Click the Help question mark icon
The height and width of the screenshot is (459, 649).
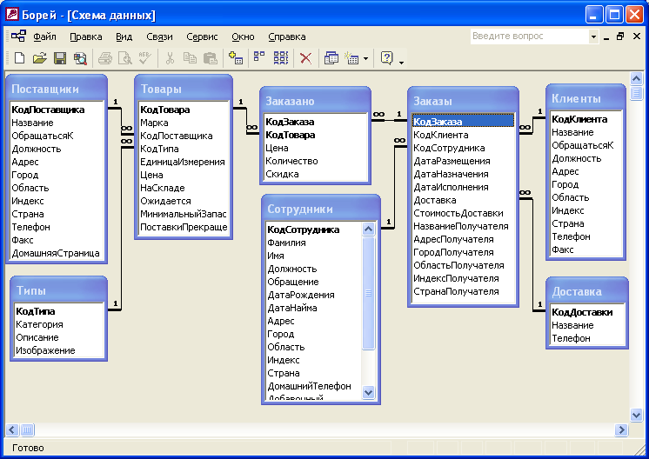pyautogui.click(x=386, y=58)
